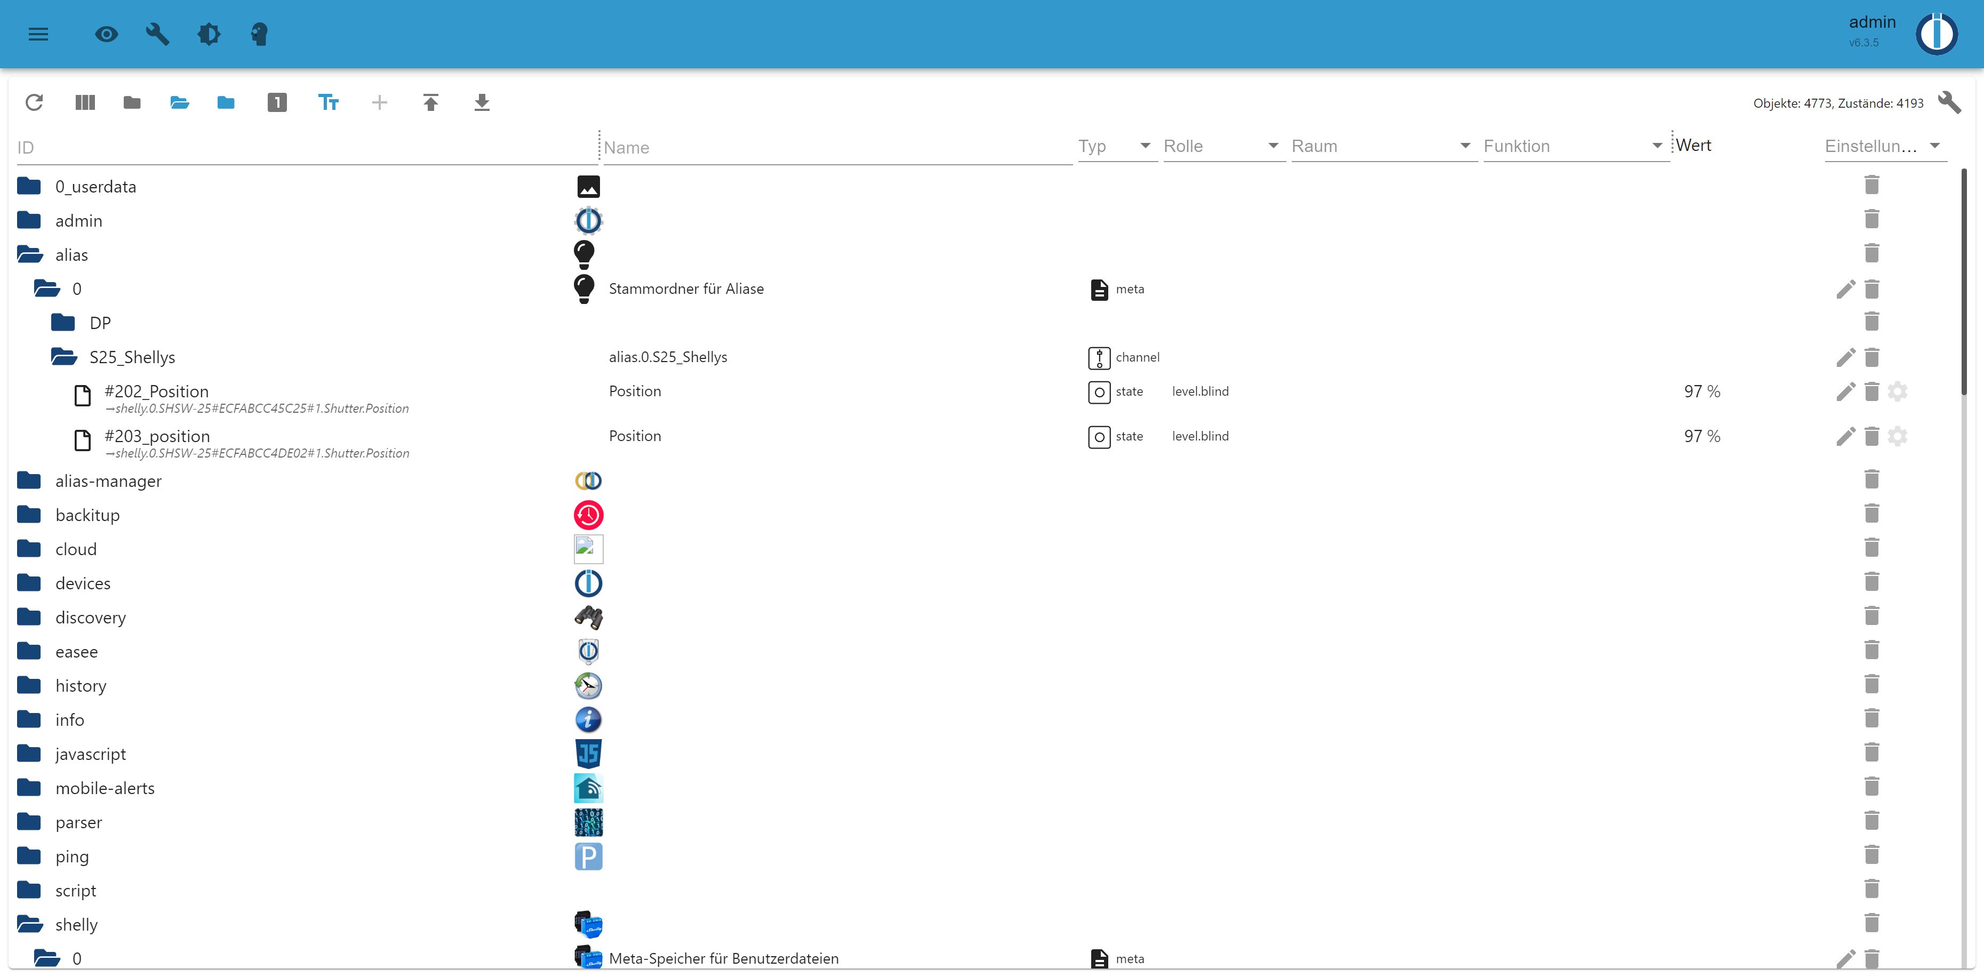Upload objects with the up-arrow icon
Image resolution: width=1984 pixels, height=977 pixels.
[x=430, y=102]
